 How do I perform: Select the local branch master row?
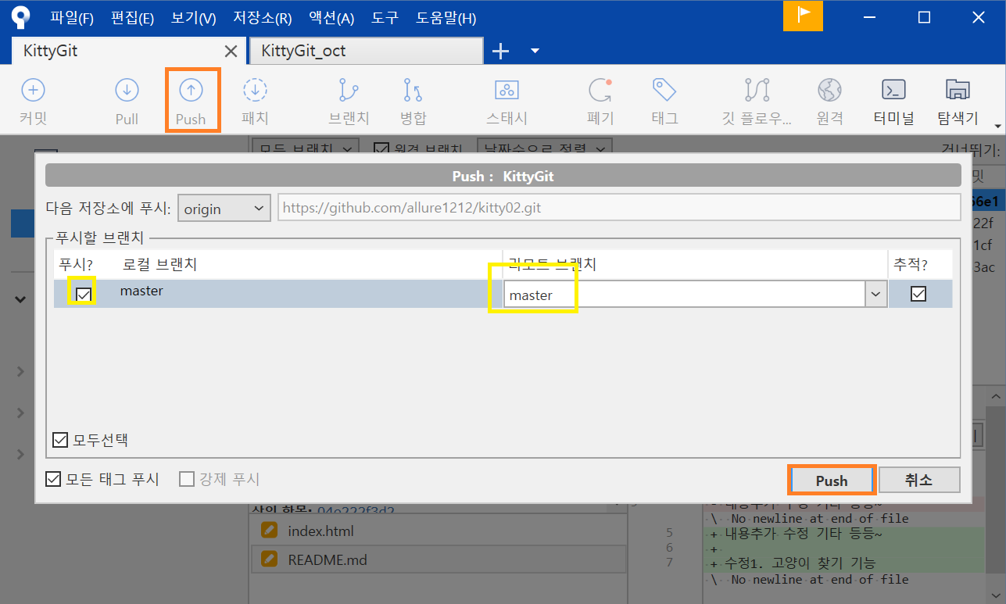pyautogui.click(x=503, y=294)
